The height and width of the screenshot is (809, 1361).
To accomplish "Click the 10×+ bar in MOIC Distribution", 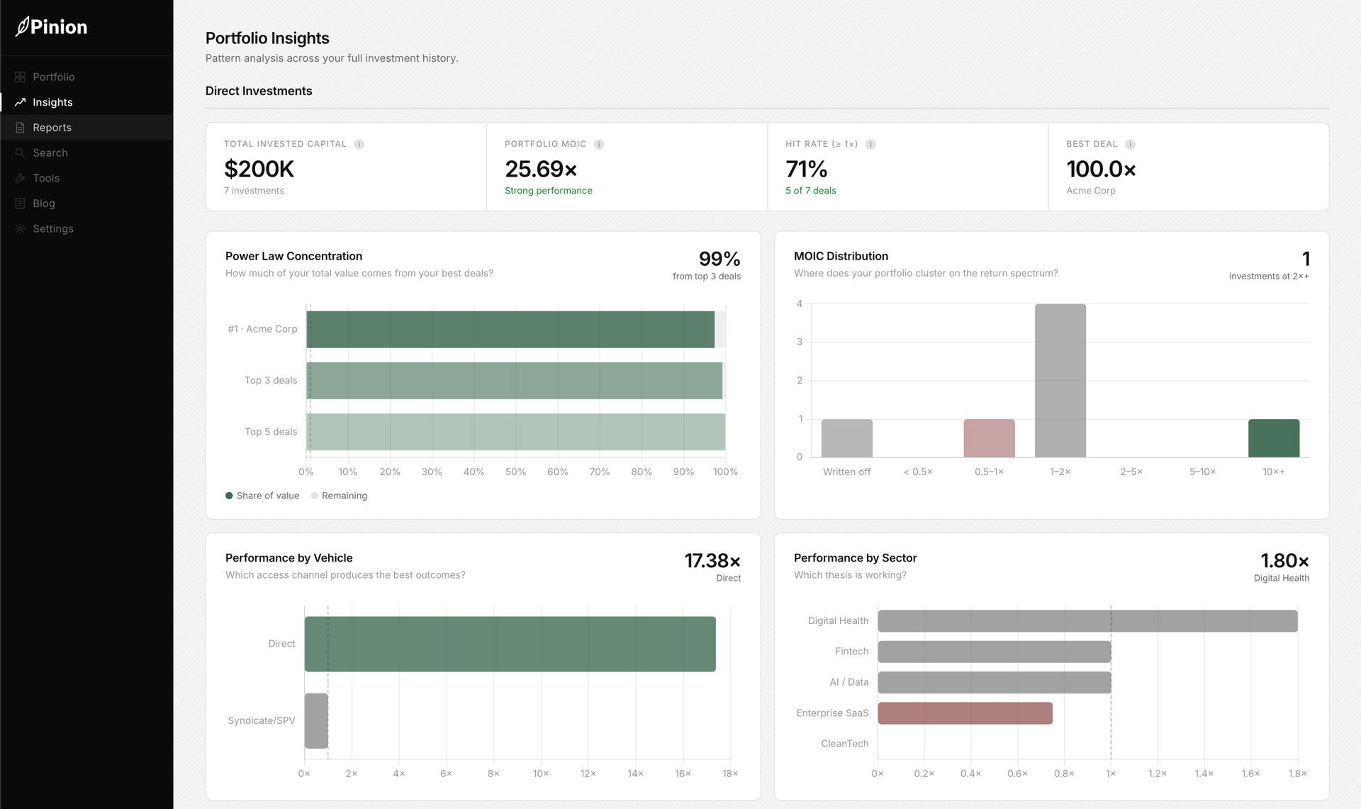I will (x=1274, y=438).
